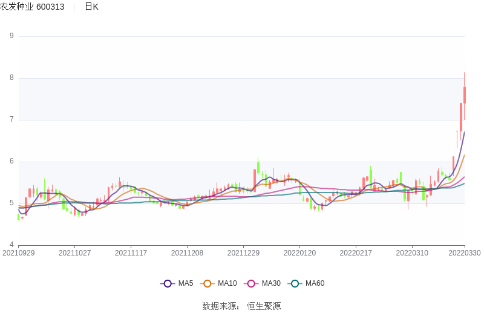Click the MA5 legend text label

186,283
